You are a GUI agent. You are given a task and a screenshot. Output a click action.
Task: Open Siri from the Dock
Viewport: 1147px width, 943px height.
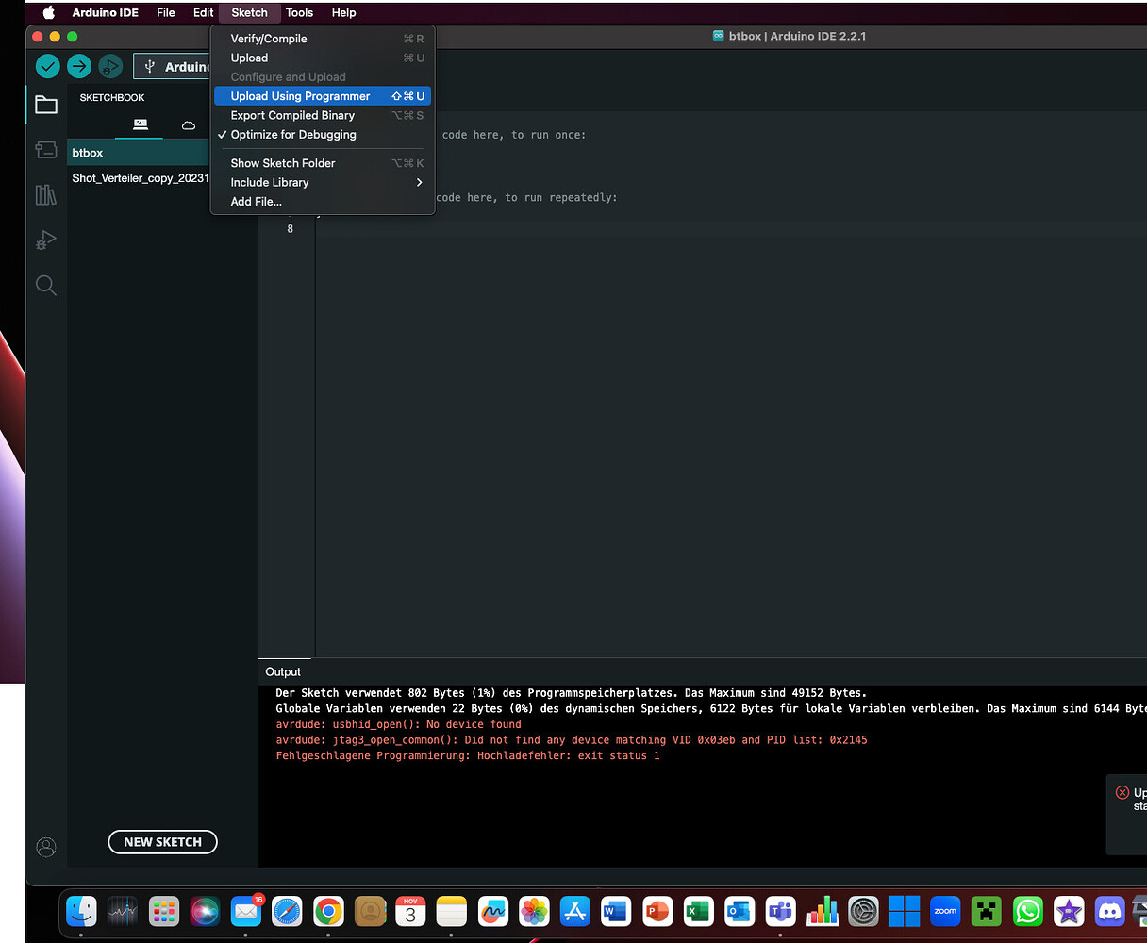[x=205, y=911]
